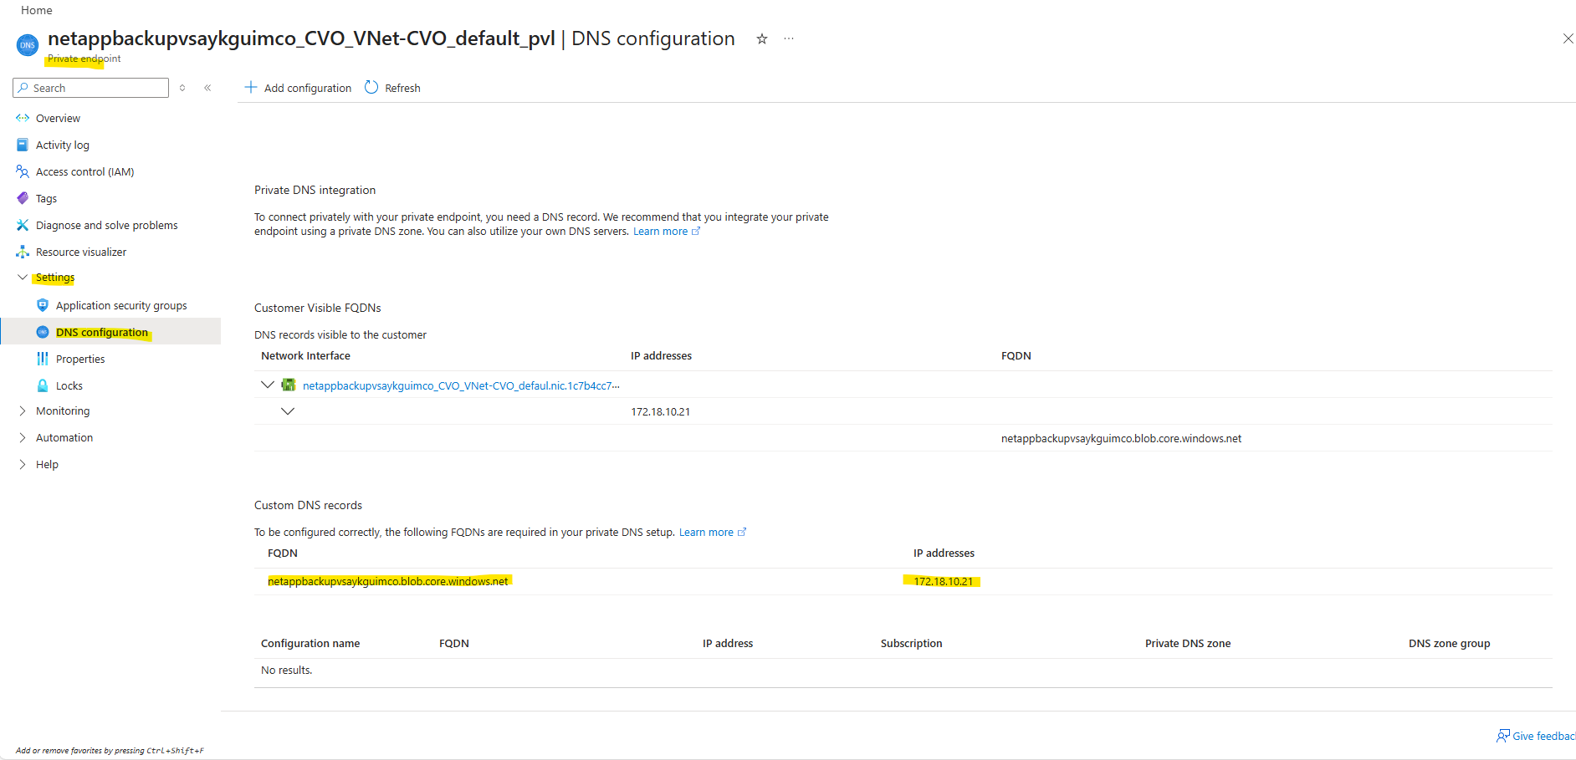Click the DNS private endpoint resource icon

(28, 45)
